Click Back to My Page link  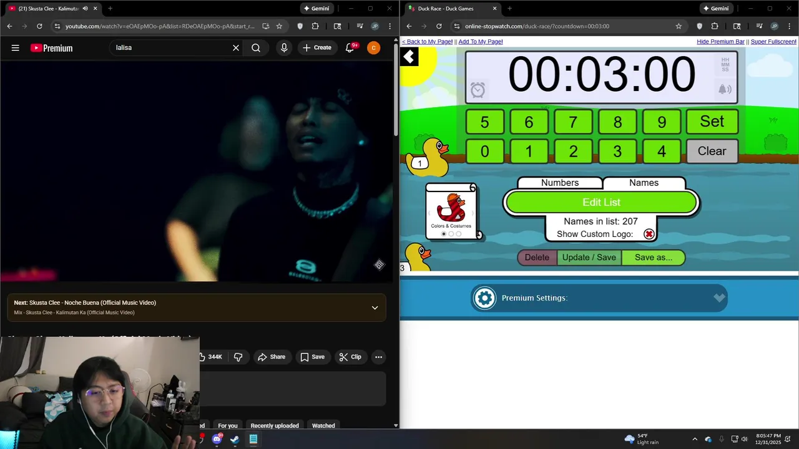(427, 42)
